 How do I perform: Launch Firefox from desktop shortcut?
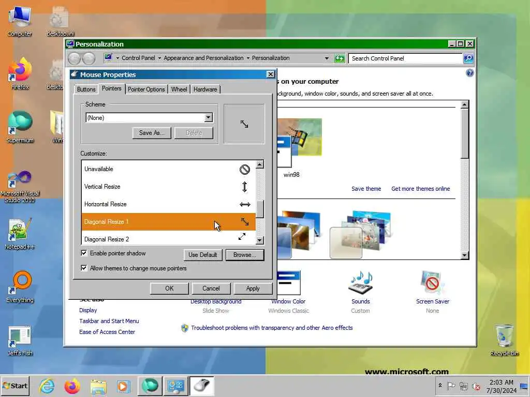tap(20, 74)
